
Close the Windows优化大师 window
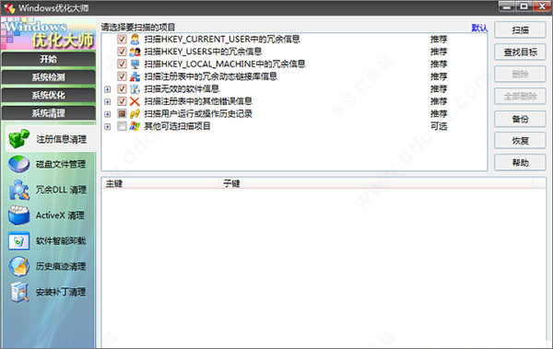[x=542, y=6]
